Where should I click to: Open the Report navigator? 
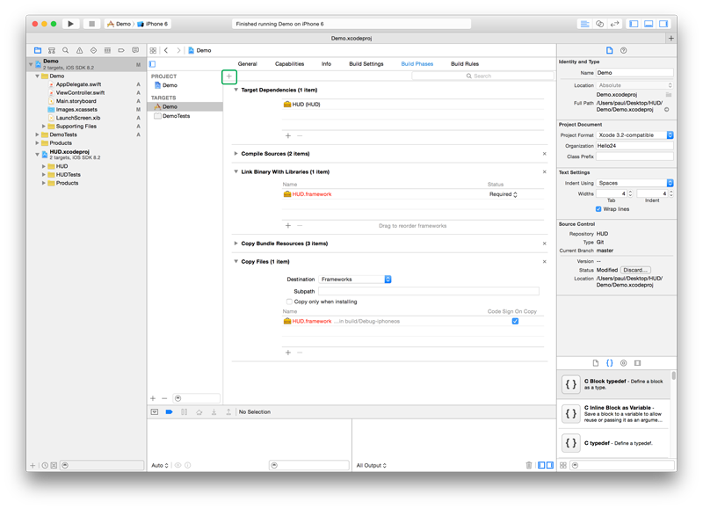click(135, 50)
